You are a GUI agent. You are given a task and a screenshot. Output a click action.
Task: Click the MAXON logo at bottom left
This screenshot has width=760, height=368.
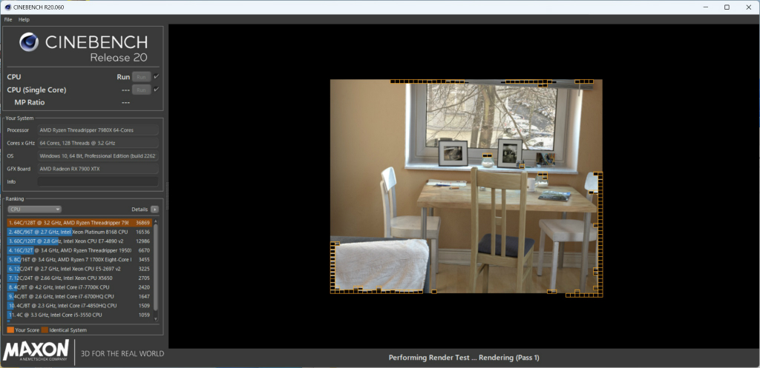tap(36, 352)
